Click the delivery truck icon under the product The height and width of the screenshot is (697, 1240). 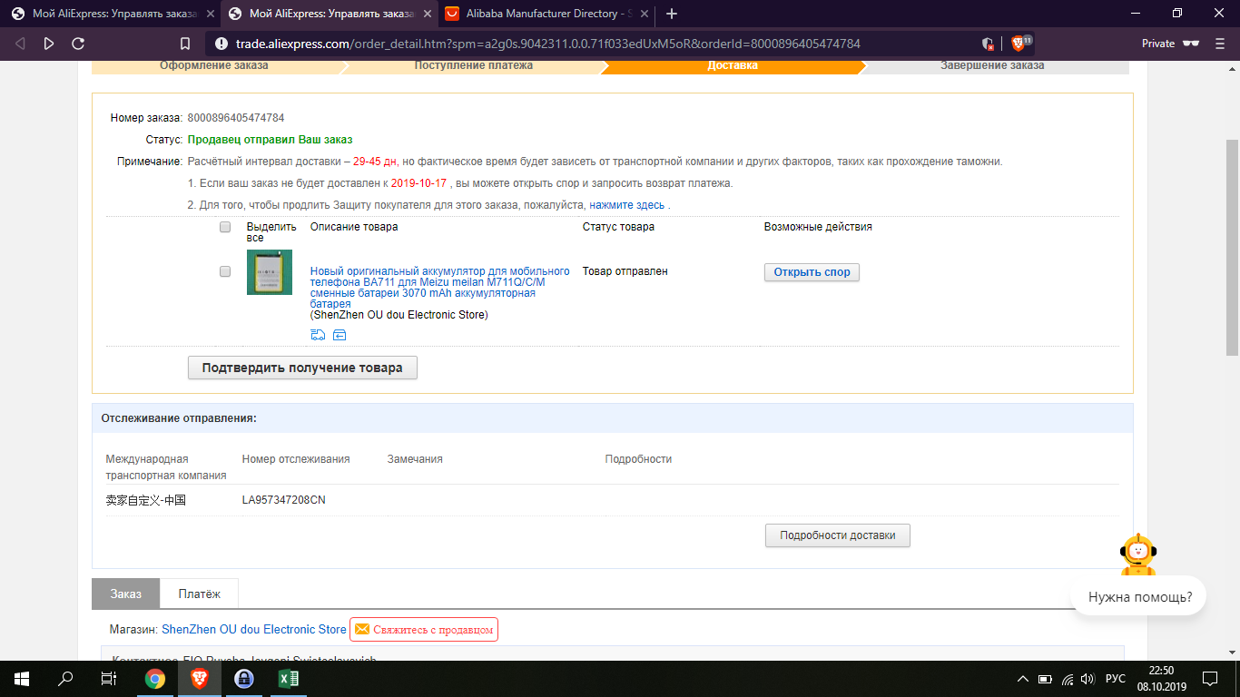pos(318,335)
